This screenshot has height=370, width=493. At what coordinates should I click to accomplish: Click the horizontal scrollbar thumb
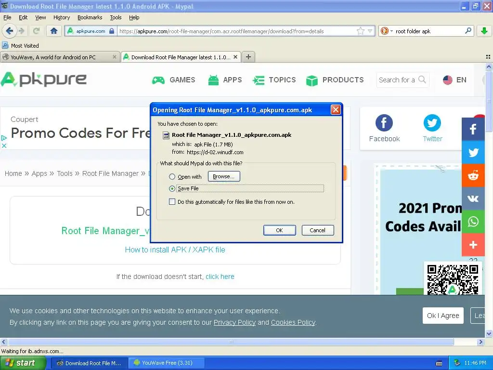pos(231,342)
